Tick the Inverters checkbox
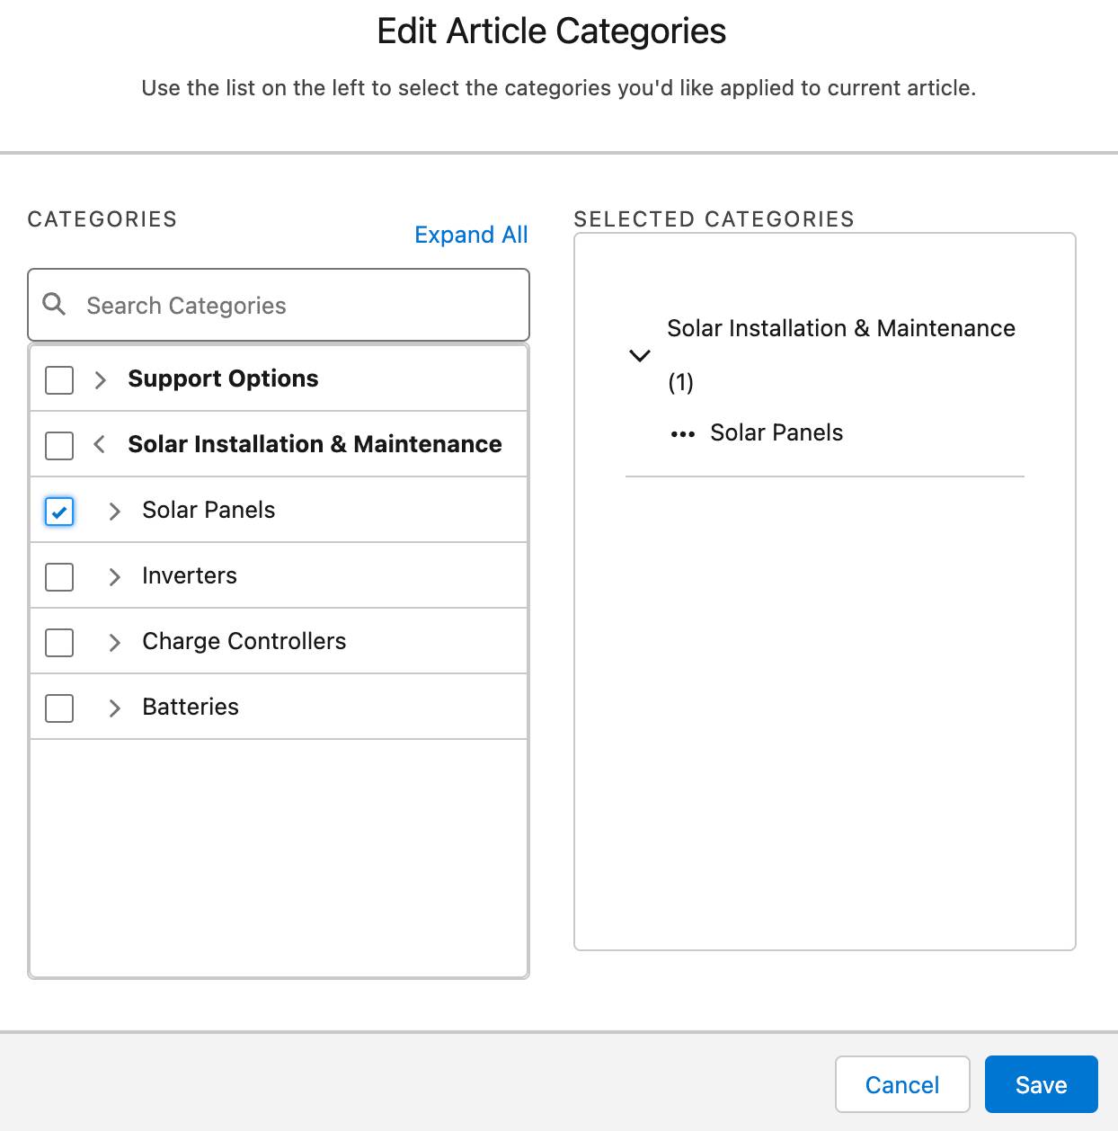 (59, 577)
